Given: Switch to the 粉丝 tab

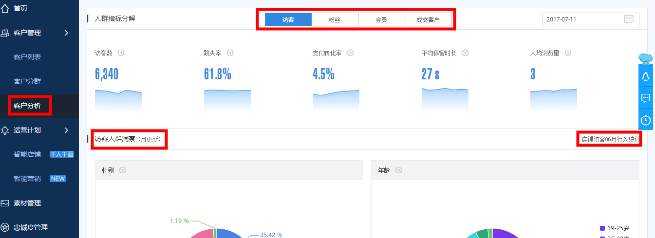Looking at the screenshot, I should coord(335,19).
